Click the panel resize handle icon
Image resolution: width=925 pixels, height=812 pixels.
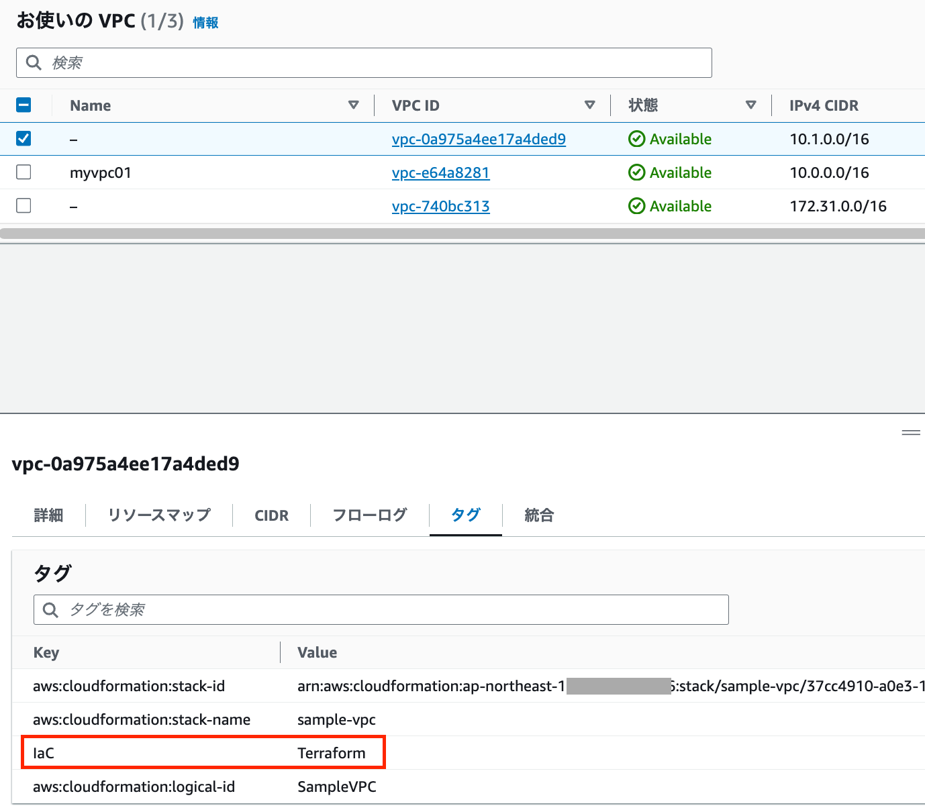pyautogui.click(x=911, y=433)
